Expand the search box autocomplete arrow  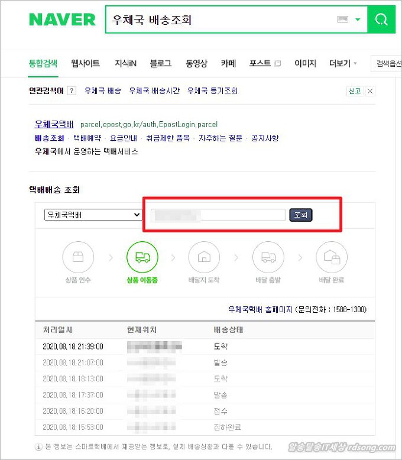click(358, 20)
